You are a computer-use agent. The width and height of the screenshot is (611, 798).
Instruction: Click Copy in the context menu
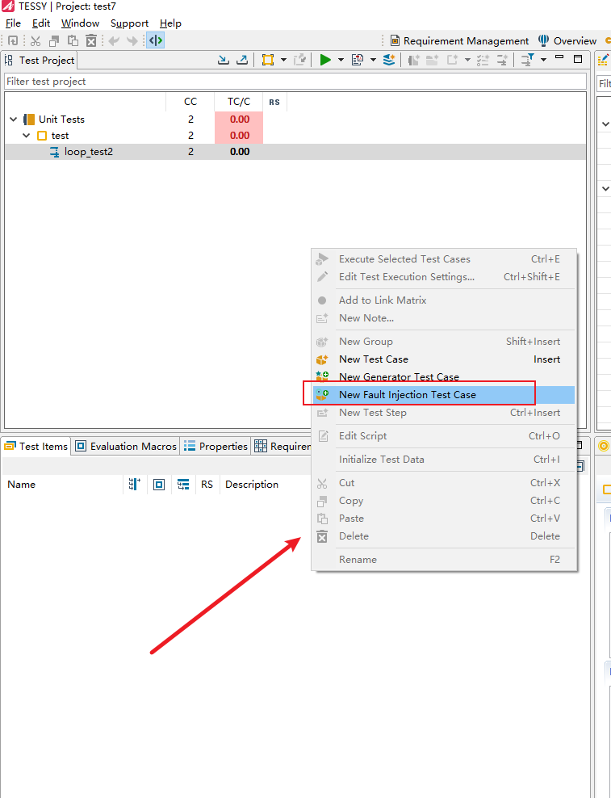(444, 501)
